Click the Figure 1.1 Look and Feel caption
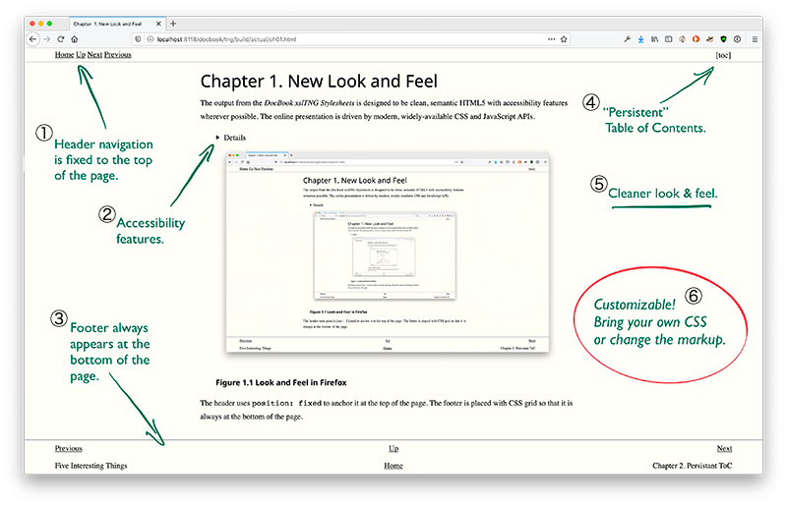The height and width of the screenshot is (506, 787). (x=281, y=382)
